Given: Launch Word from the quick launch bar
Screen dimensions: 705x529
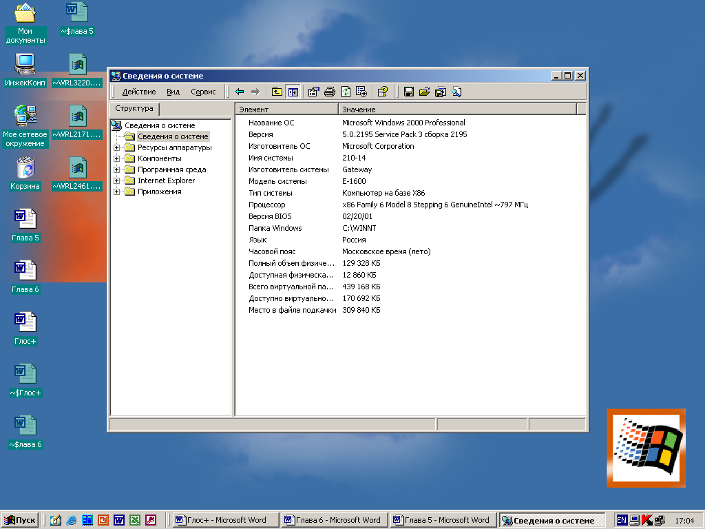Looking at the screenshot, I should [x=118, y=521].
